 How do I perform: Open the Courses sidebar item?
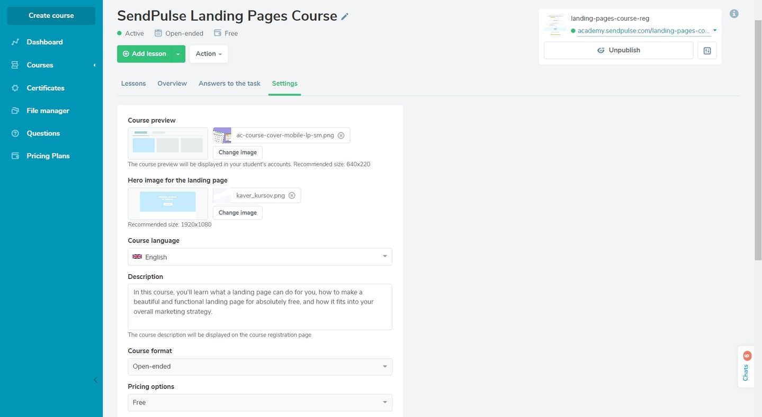40,65
